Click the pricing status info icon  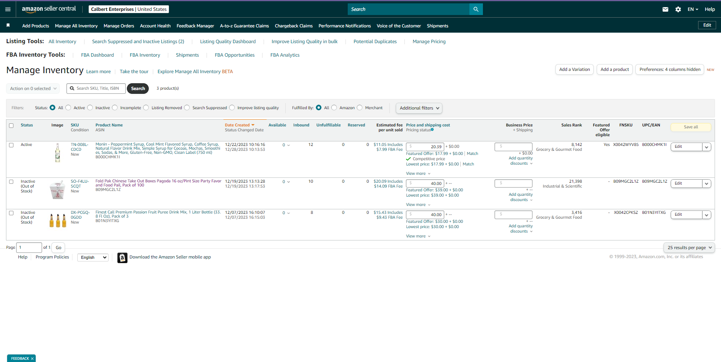(432, 130)
